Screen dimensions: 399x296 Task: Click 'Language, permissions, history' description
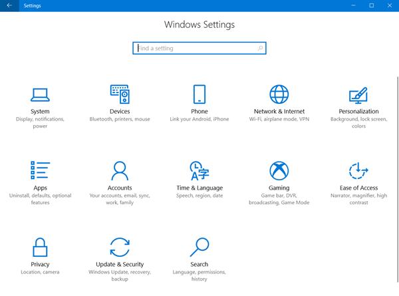199,275
